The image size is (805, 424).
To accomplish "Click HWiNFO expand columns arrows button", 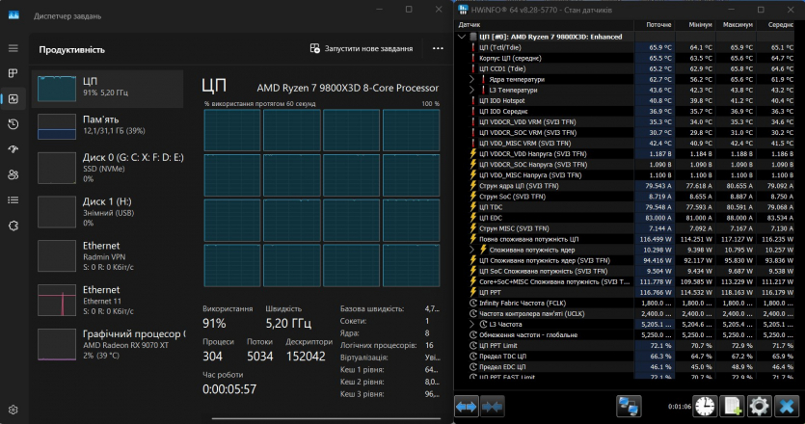I will [x=467, y=407].
